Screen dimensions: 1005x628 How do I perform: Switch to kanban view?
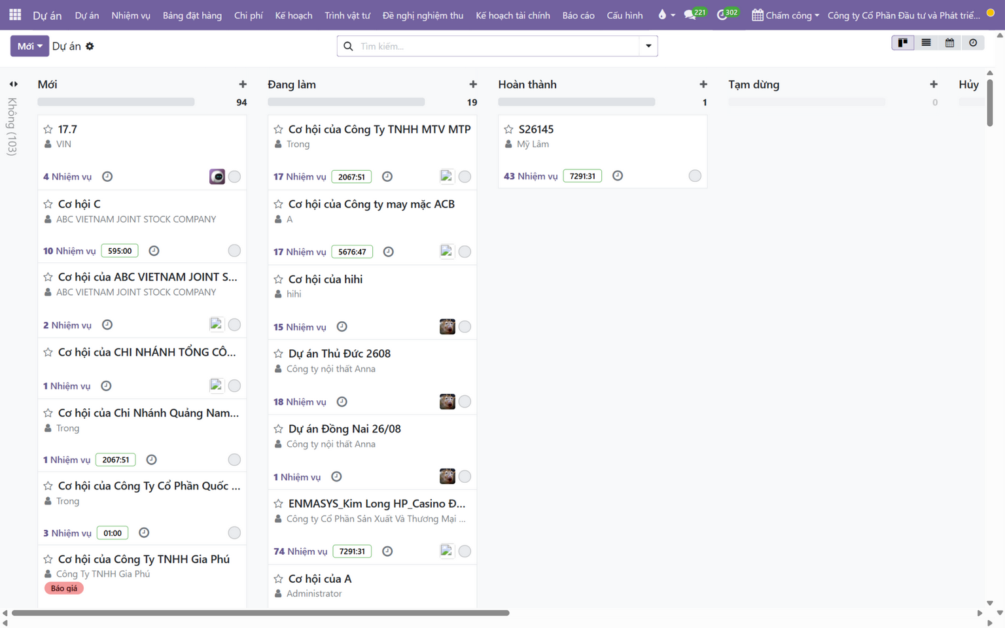pyautogui.click(x=903, y=43)
